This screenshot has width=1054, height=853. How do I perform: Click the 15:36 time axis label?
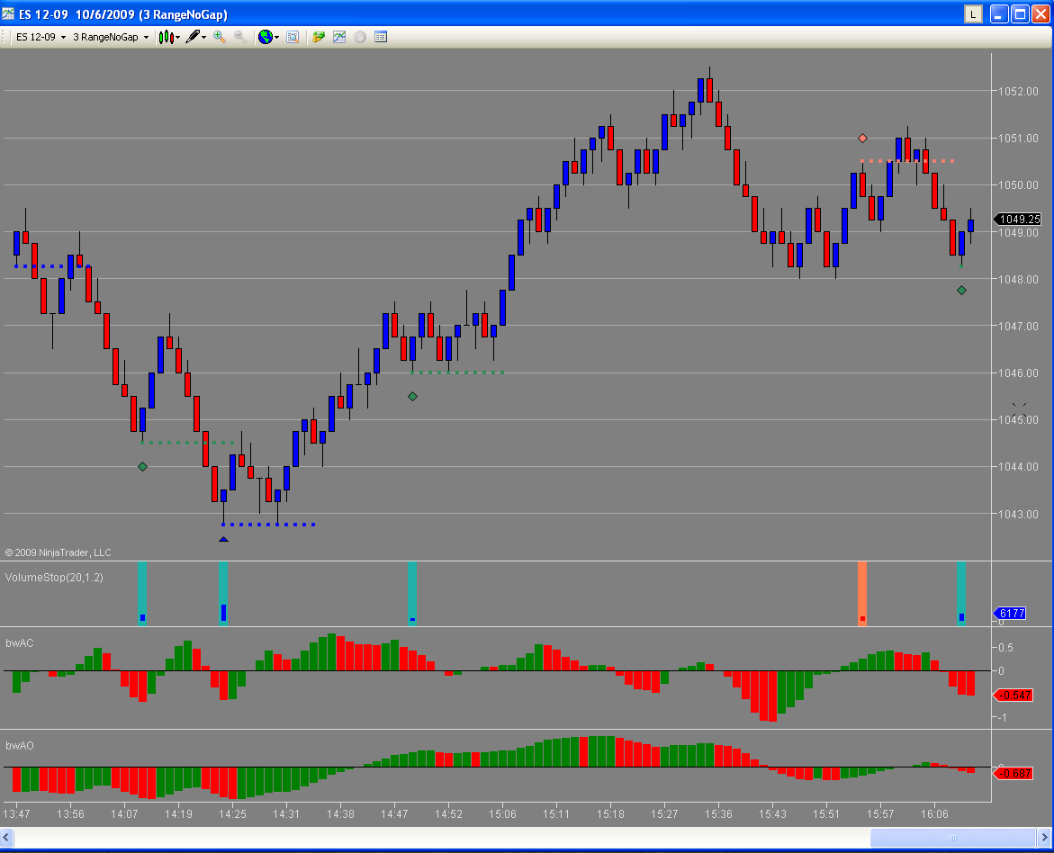pos(718,814)
